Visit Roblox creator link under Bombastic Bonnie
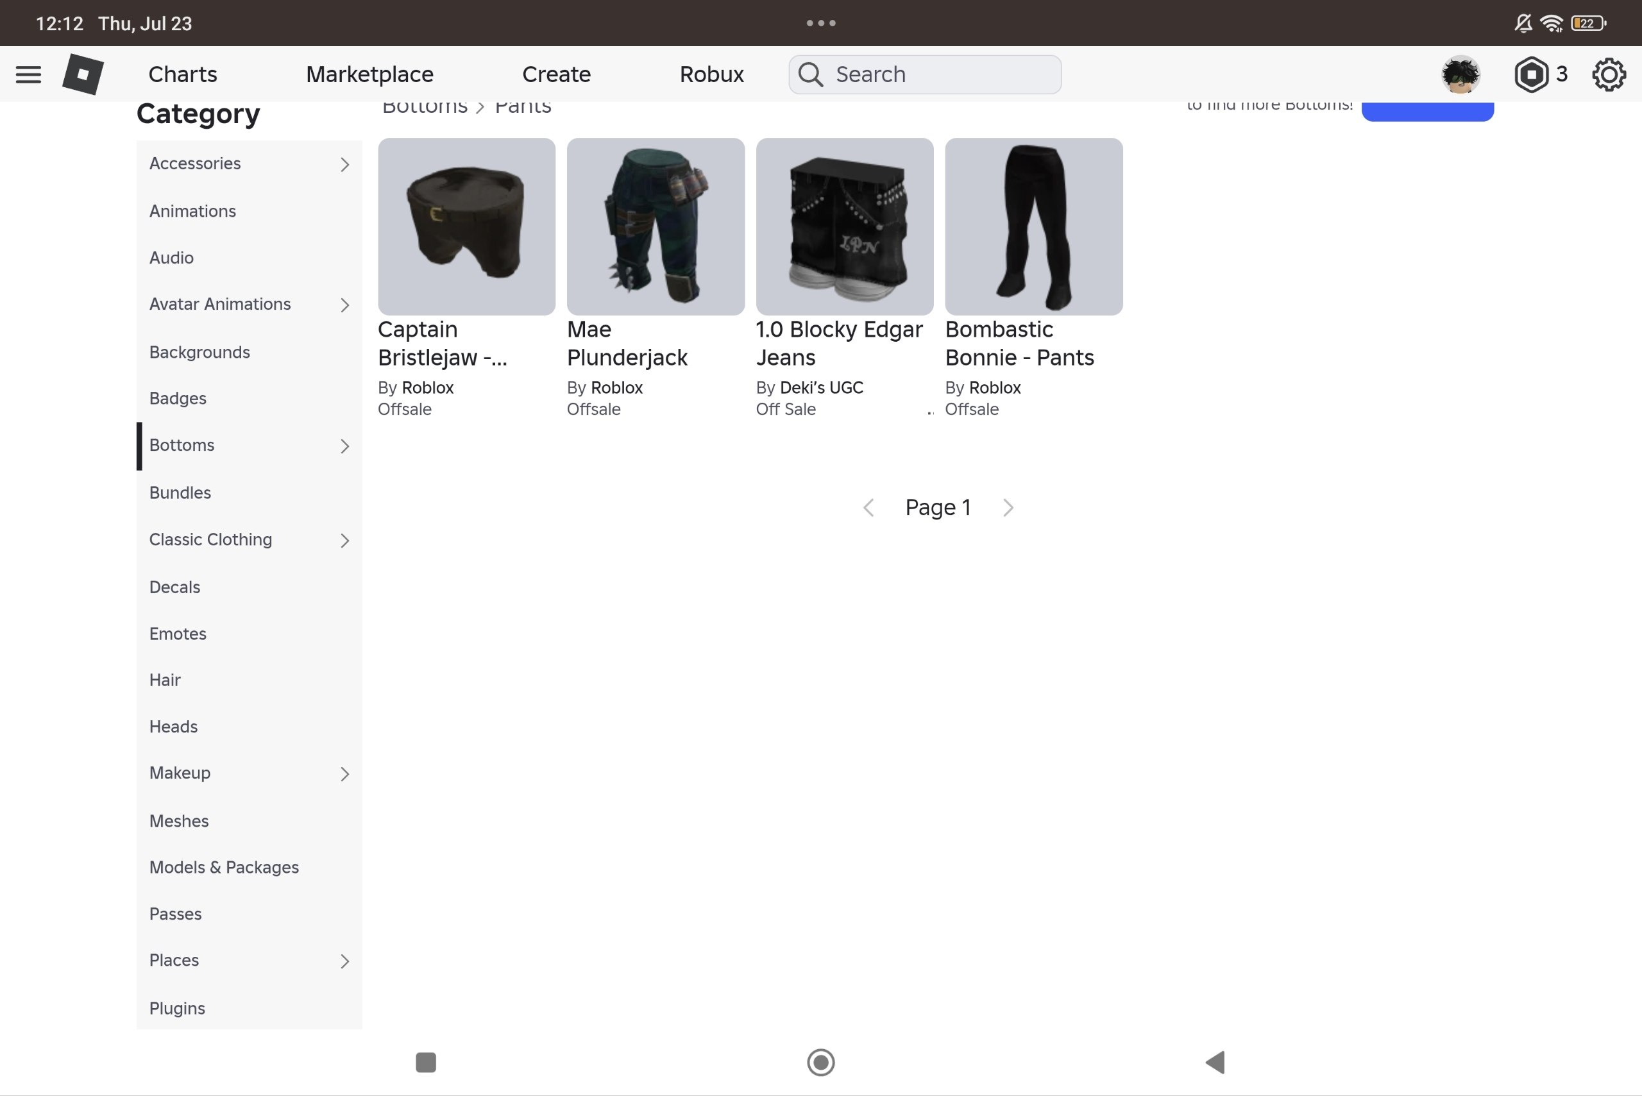The image size is (1642, 1096). (995, 387)
